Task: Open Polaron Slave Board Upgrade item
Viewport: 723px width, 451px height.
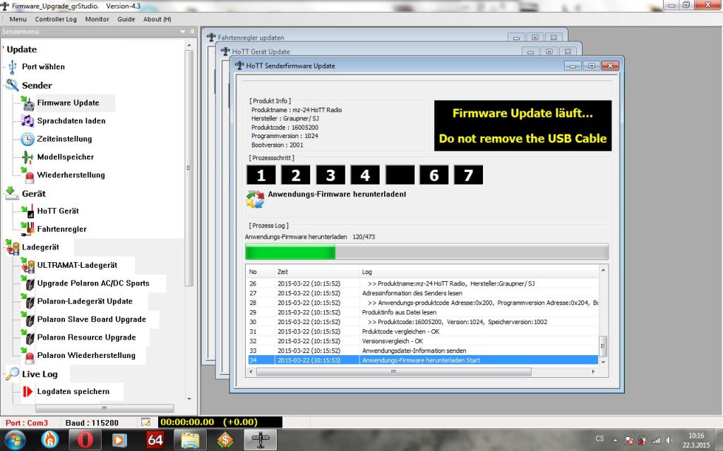Action: (x=91, y=319)
